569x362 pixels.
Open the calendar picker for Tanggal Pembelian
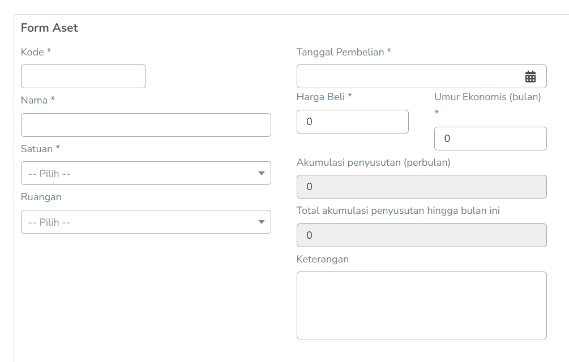531,77
